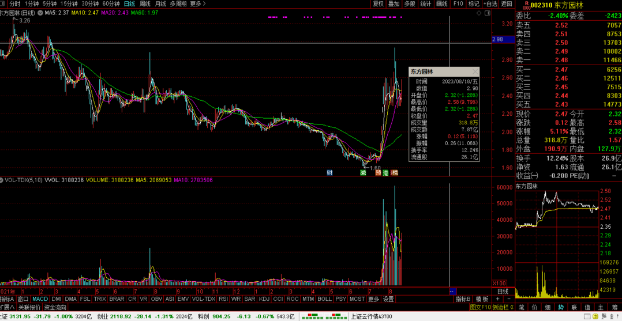Select the OBV indicator
Viewport: 622px width, 321px height.
click(x=157, y=299)
